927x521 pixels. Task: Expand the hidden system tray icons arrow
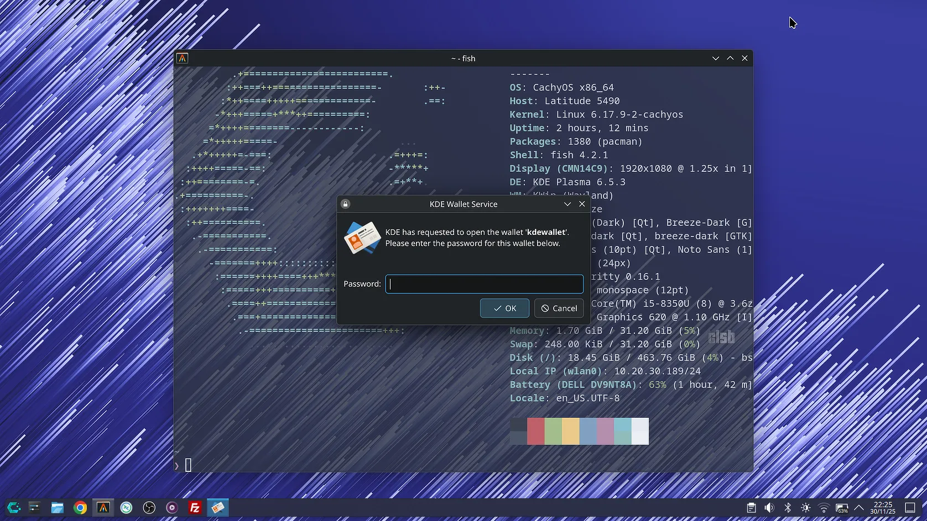tap(859, 508)
